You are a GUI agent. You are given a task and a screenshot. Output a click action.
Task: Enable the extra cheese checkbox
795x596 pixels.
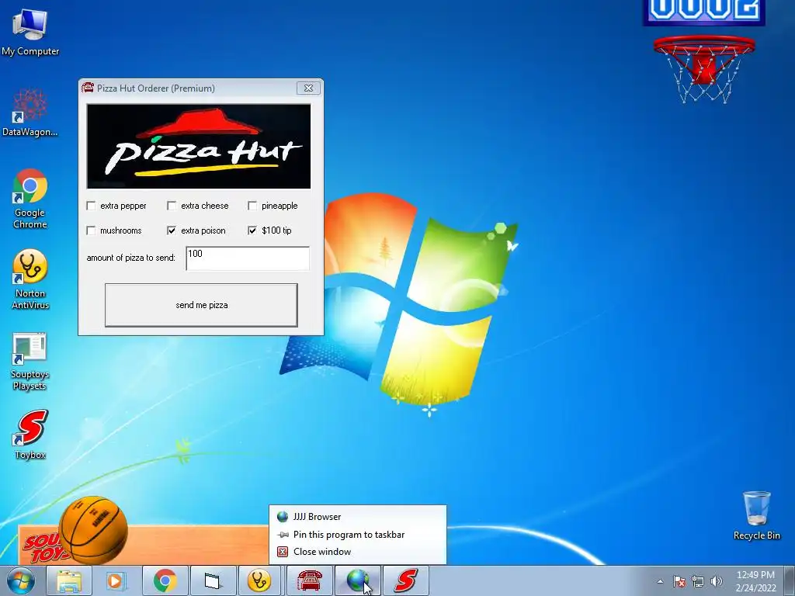[x=172, y=206]
